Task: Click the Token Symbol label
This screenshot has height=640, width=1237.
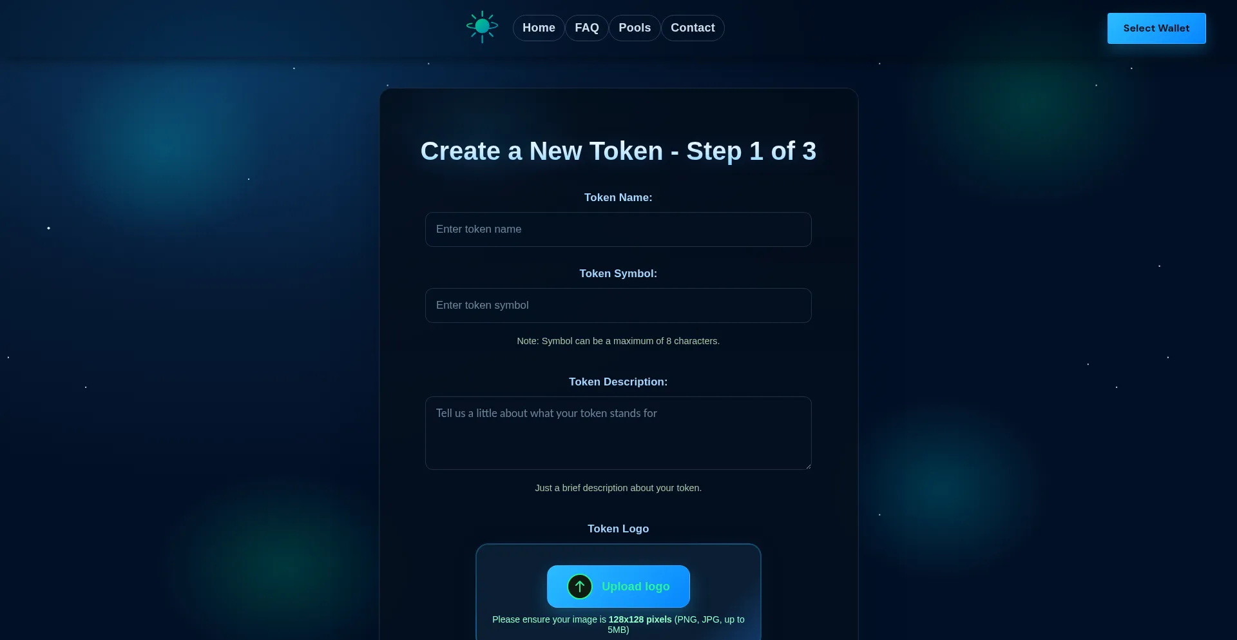Action: (x=618, y=274)
